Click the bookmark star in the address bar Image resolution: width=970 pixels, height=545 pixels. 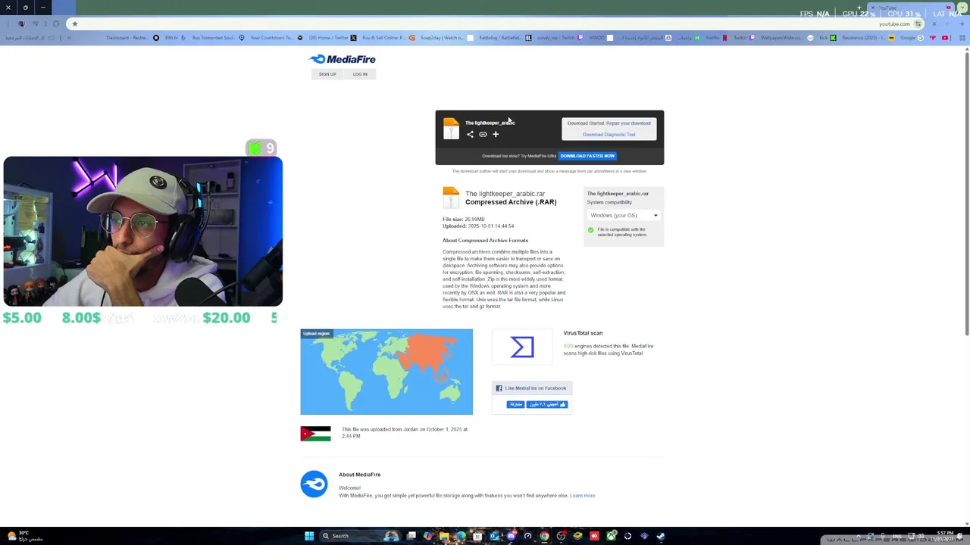[x=74, y=23]
